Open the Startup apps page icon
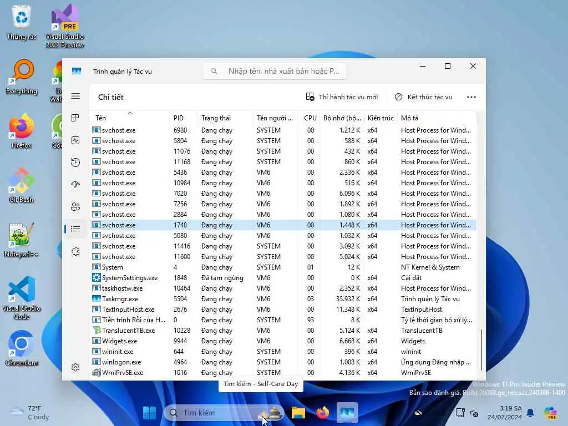Screen dimensions: 568x426 [75, 184]
